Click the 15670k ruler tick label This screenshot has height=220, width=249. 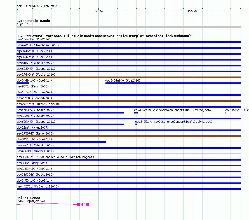click(x=98, y=11)
